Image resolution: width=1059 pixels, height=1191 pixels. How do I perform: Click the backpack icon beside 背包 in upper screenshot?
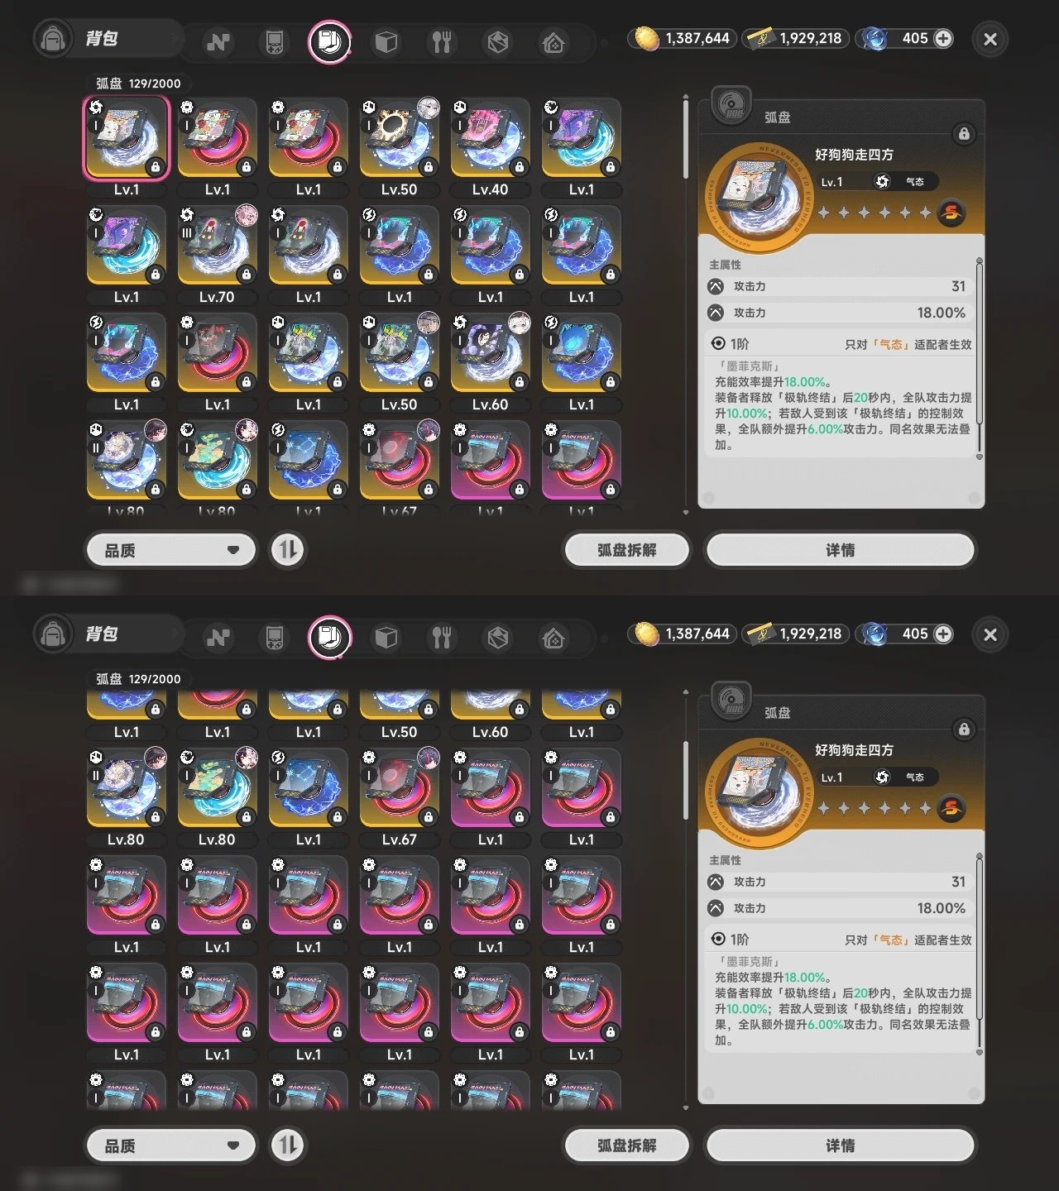(53, 40)
